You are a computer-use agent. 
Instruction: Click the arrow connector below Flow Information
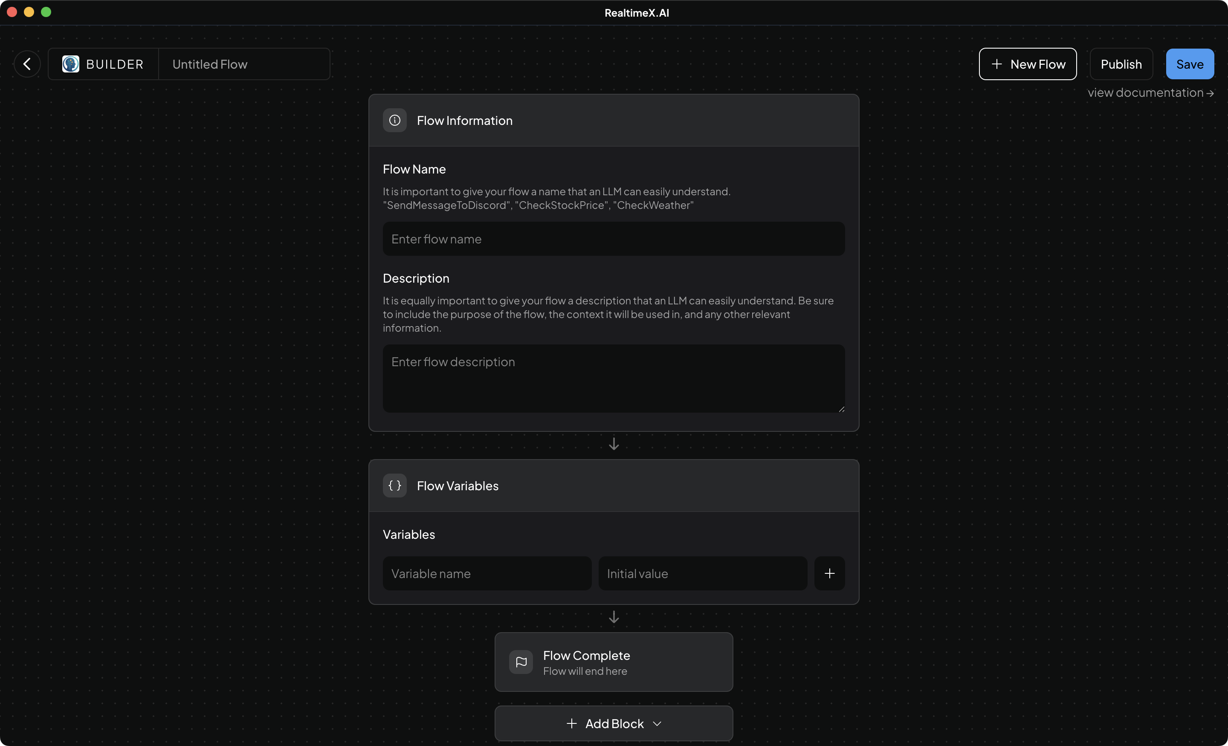point(614,443)
